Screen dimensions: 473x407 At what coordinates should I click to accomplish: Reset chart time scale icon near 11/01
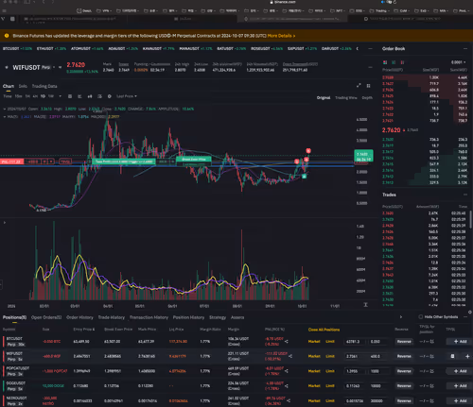tap(365, 305)
